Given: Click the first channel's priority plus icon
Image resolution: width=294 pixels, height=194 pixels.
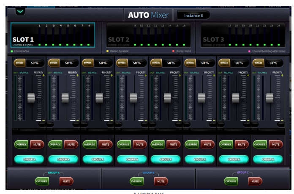Looking at the screenshot, I should (44, 75).
